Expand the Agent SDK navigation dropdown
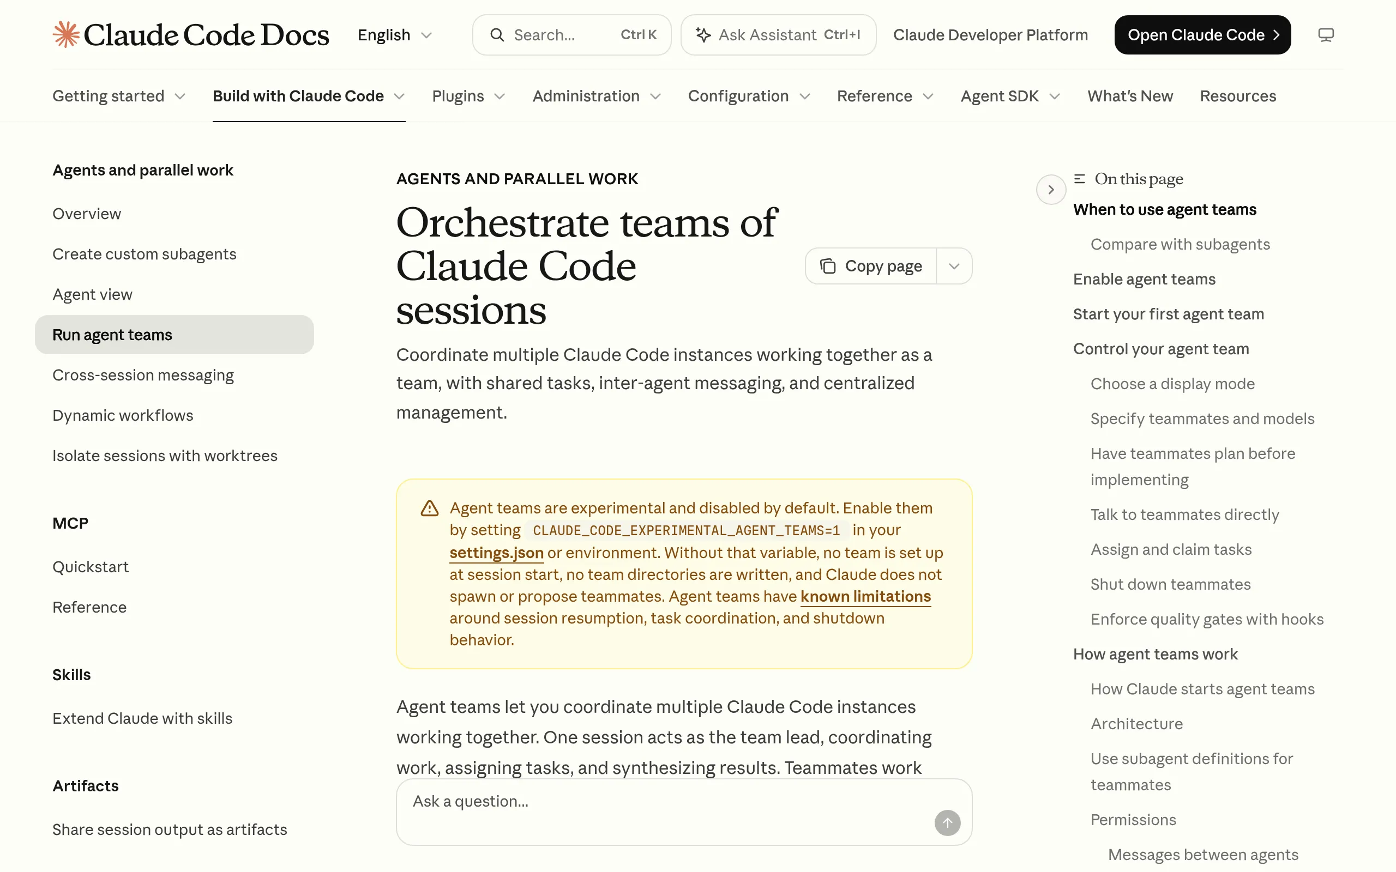The width and height of the screenshot is (1396, 872). click(x=1010, y=96)
